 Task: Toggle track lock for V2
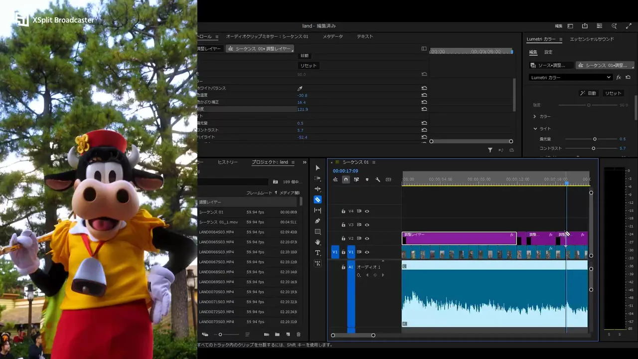click(343, 238)
